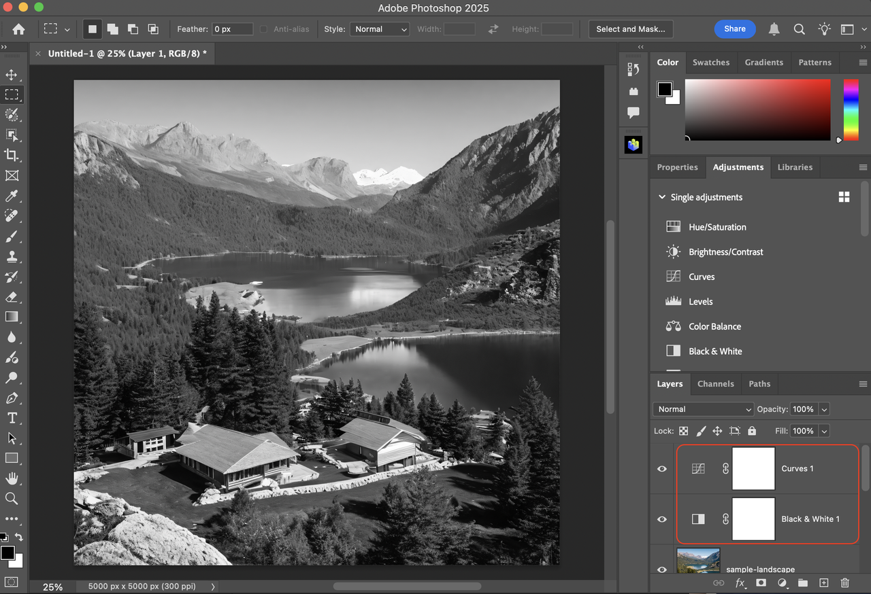Screen dimensions: 871x594
Task: Select the Spot Healing Brush tool
Action: (x=12, y=216)
